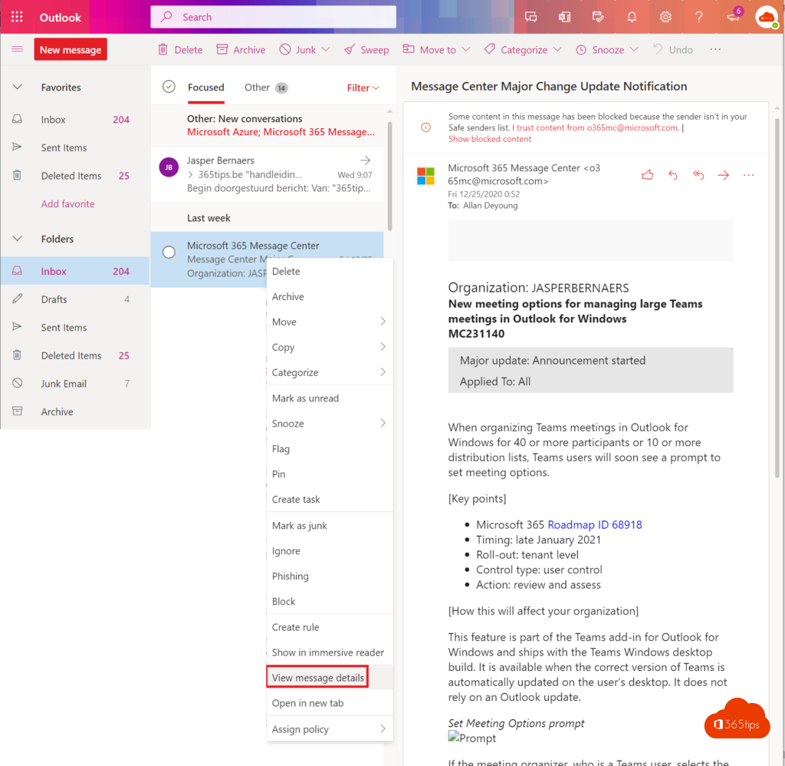The image size is (785, 766).
Task: Collapse the Favorites section
Action: pyautogui.click(x=17, y=87)
